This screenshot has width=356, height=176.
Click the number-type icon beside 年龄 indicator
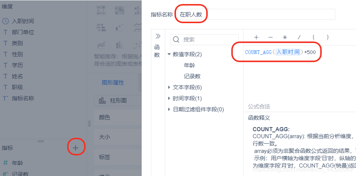pyautogui.click(x=5, y=163)
